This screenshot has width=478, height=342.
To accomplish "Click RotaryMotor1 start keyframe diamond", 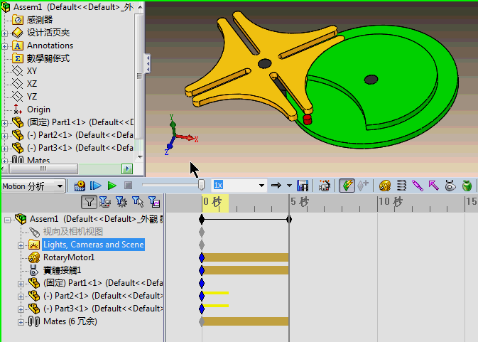I will (x=202, y=257).
